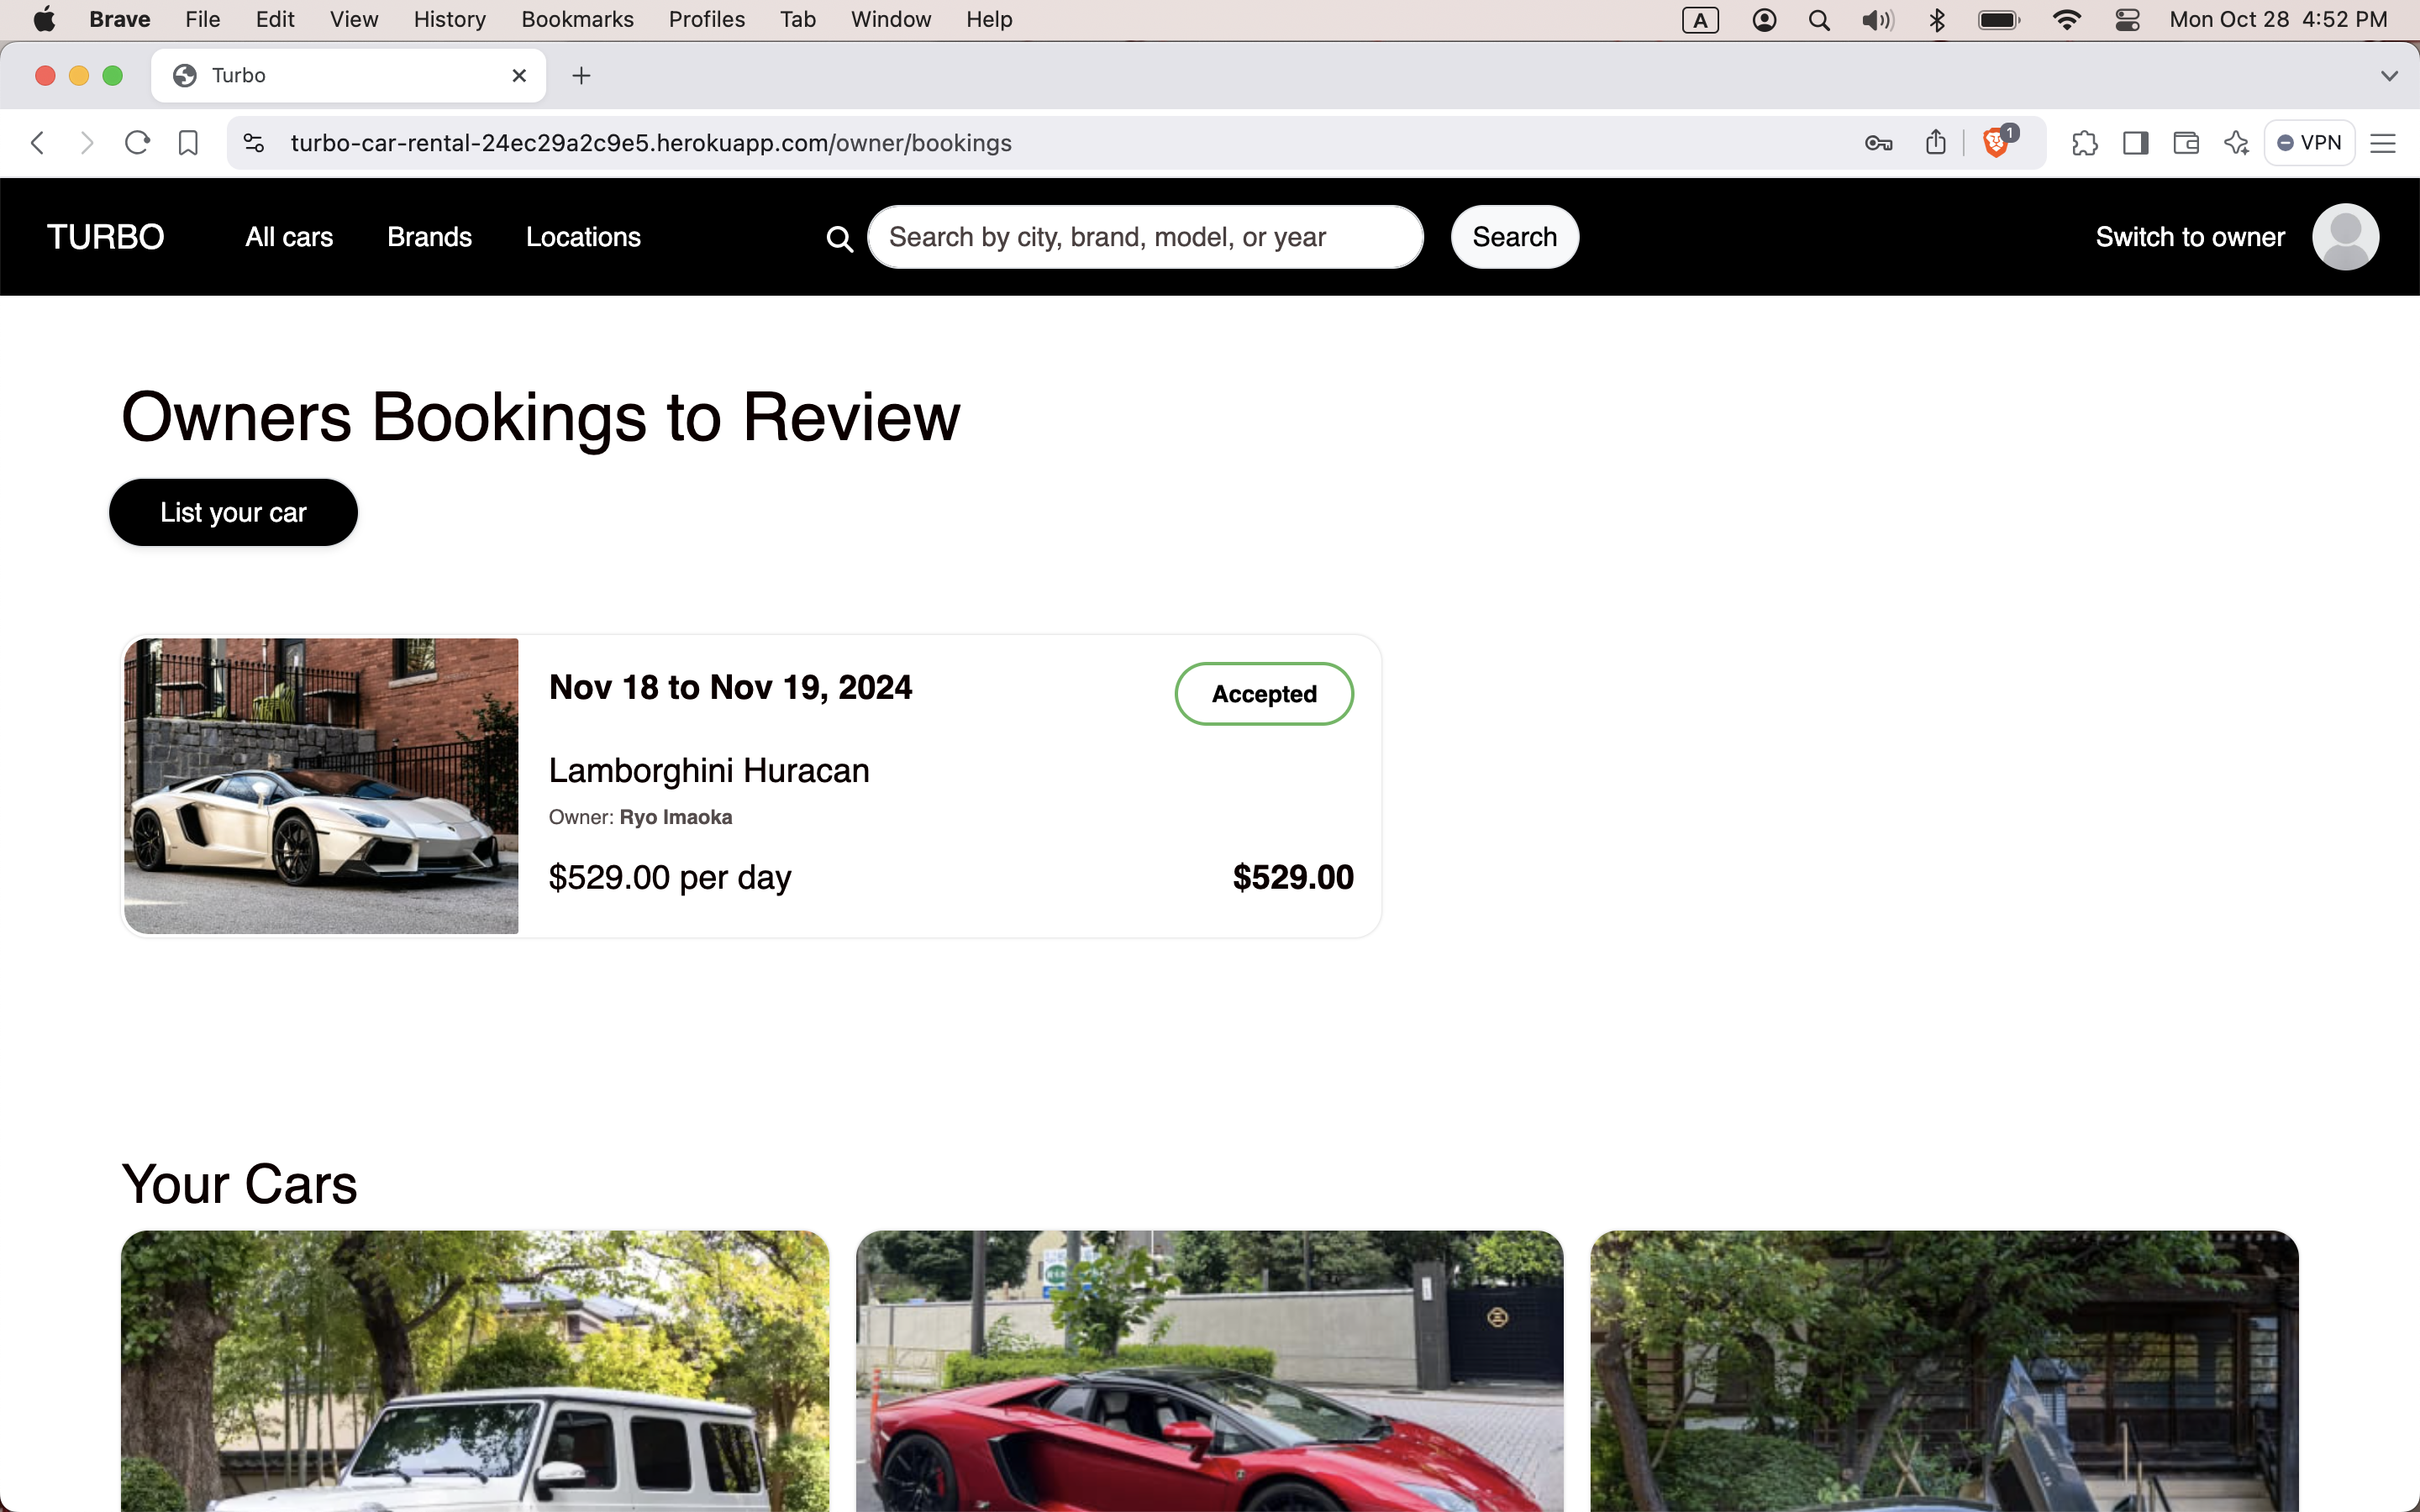Open a new tab with the plus icon
2420x1512 pixels.
coord(581,76)
